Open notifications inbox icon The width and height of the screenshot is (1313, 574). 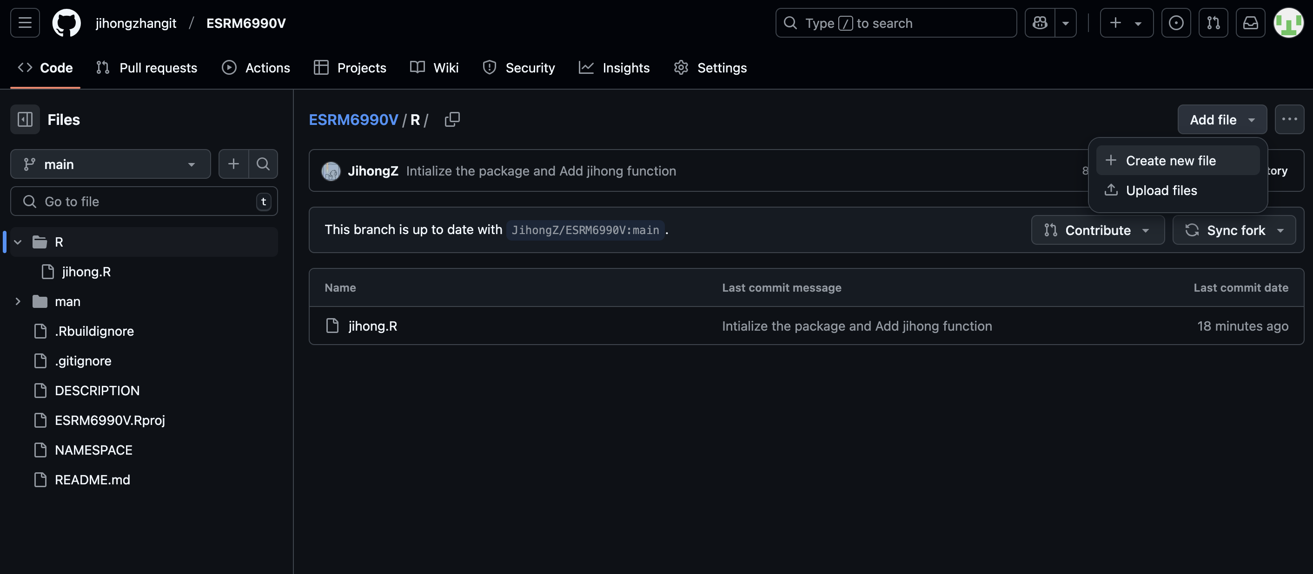coord(1250,23)
